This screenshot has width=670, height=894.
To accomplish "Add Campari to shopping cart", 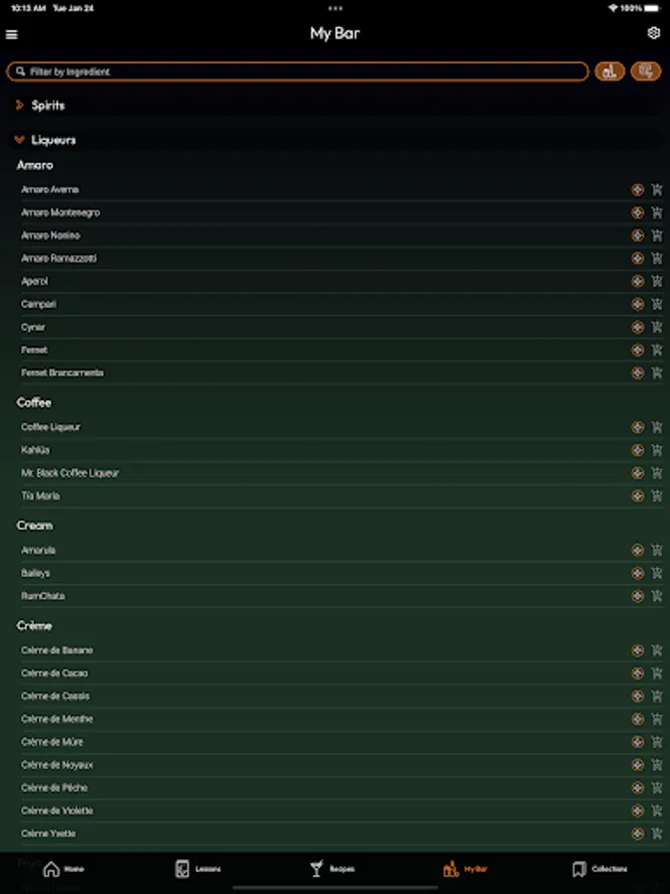I will pos(657,304).
